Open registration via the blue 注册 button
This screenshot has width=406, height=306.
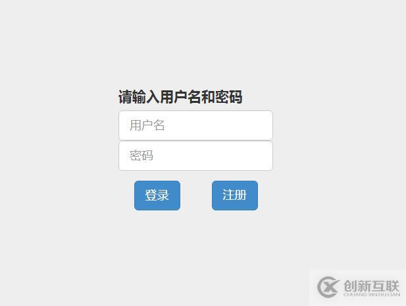click(x=235, y=195)
